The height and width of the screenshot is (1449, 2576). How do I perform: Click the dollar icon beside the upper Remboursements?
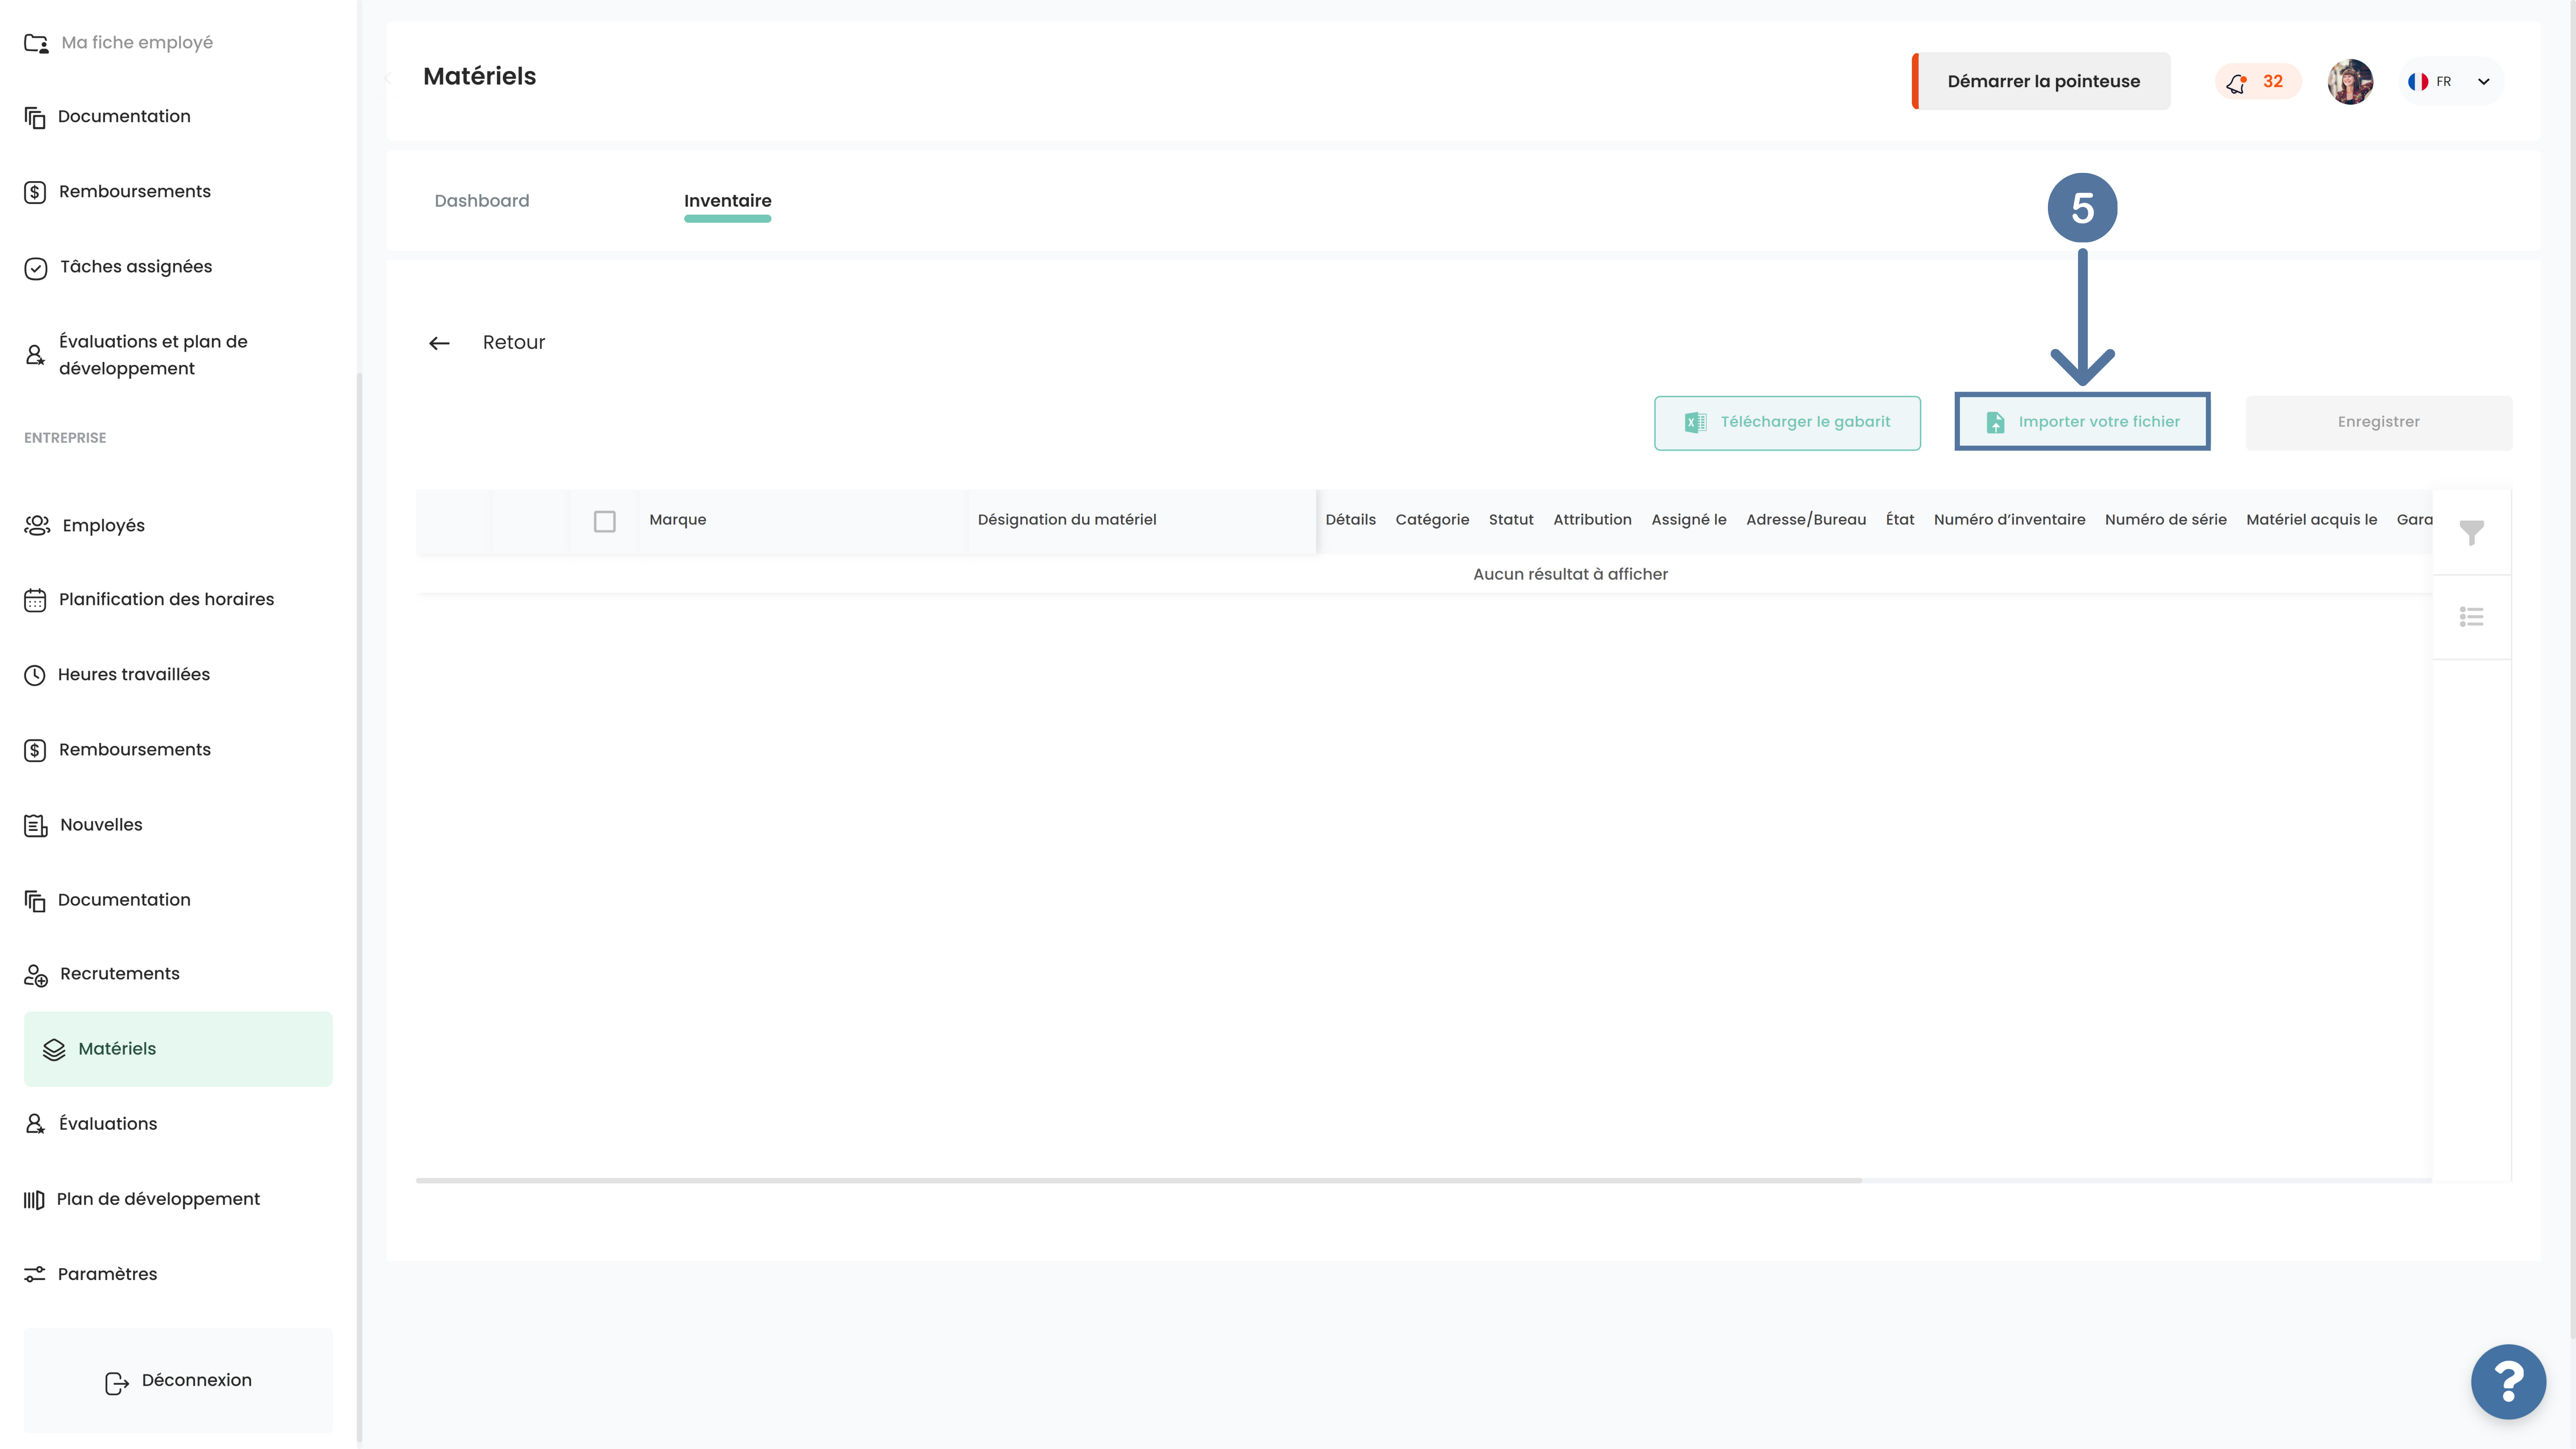[x=35, y=192]
